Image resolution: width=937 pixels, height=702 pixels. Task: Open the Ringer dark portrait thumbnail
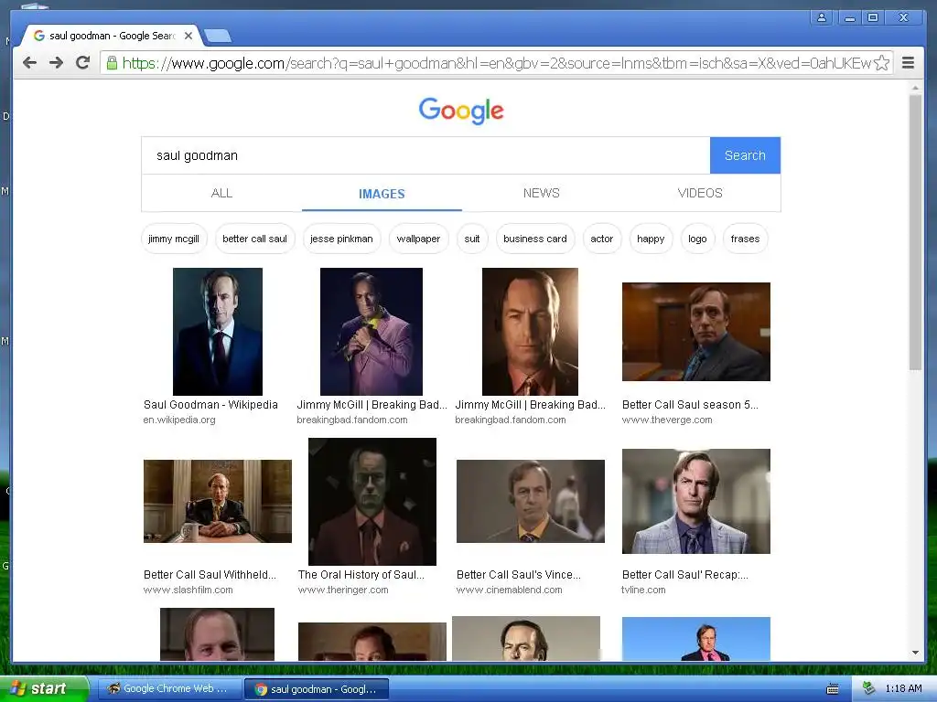(372, 502)
